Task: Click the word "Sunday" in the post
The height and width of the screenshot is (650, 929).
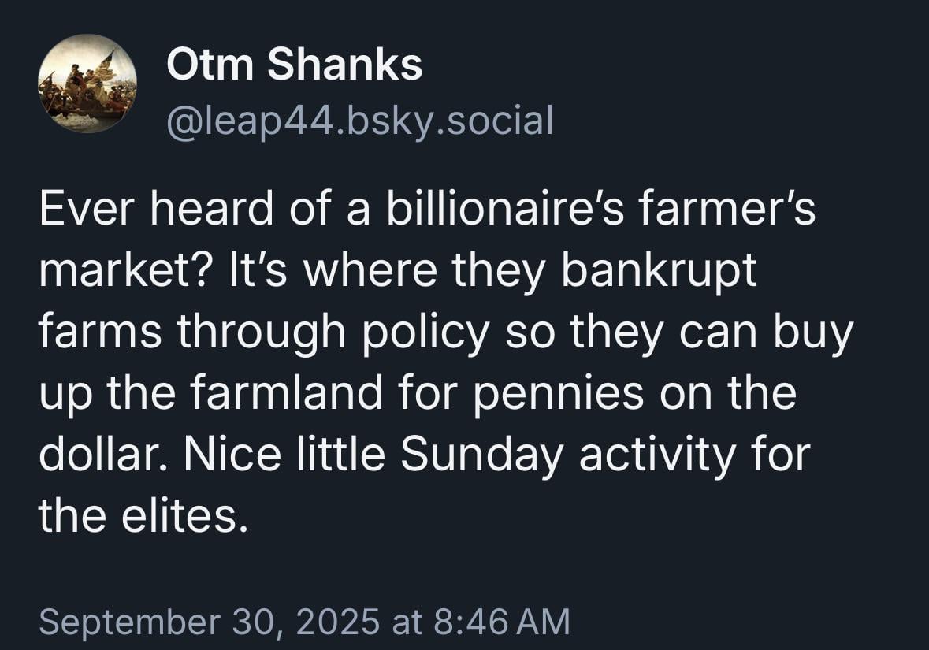Action: coord(481,455)
